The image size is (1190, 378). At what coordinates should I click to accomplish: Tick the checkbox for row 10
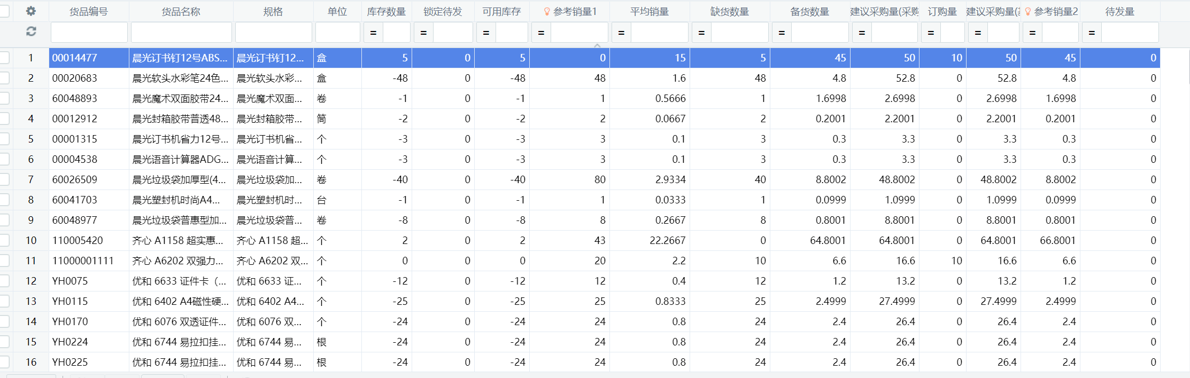[x=4, y=240]
